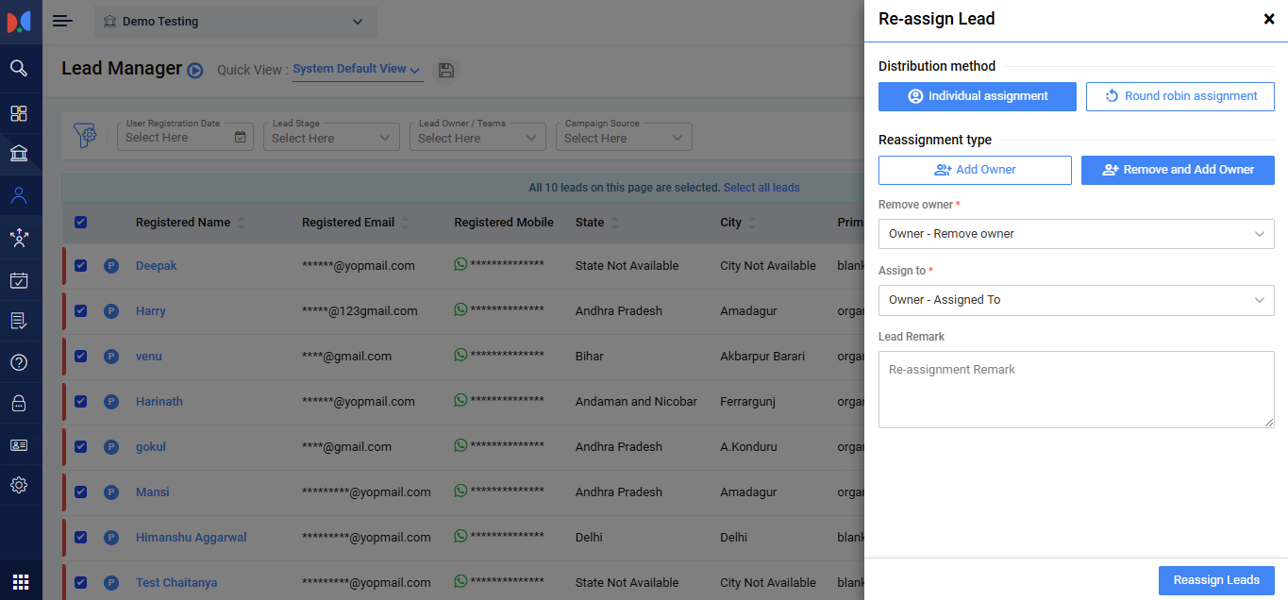The width and height of the screenshot is (1288, 600).
Task: Expand the Assign to dropdown
Action: [1076, 300]
